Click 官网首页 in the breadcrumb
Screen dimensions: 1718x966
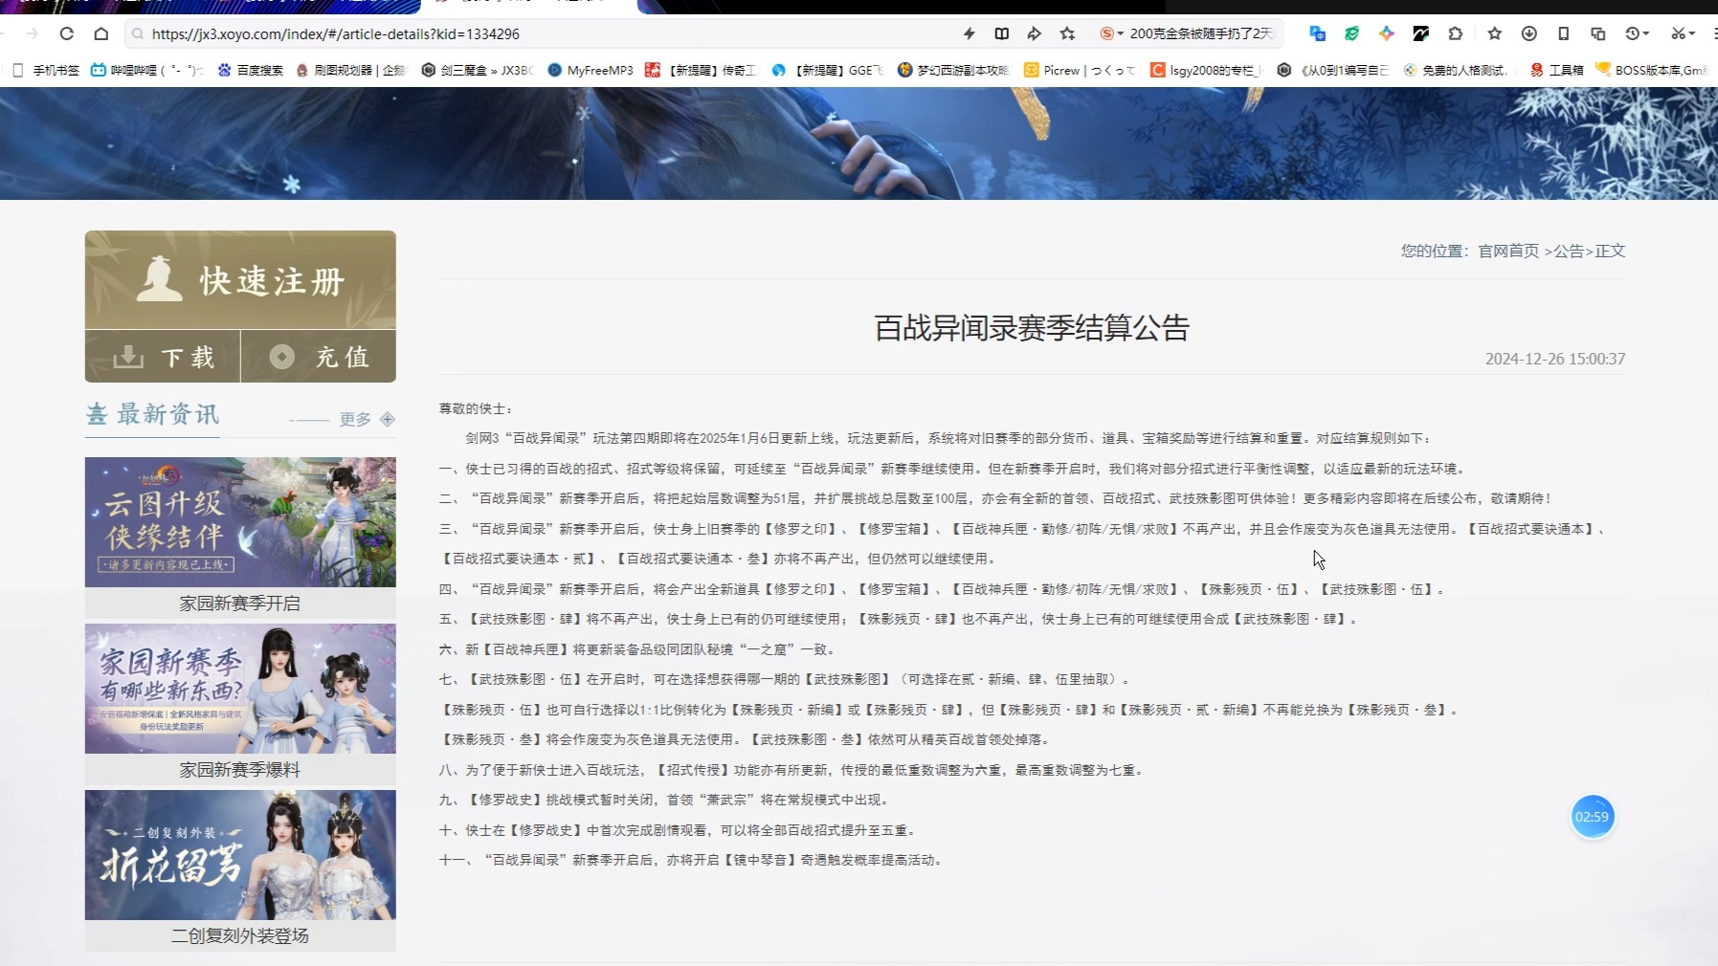(x=1508, y=251)
